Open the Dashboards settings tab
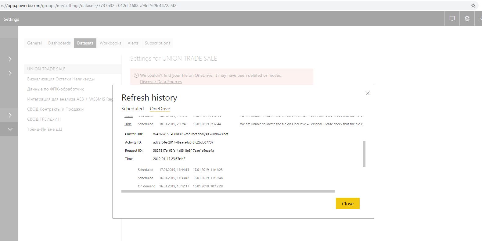 pyautogui.click(x=59, y=43)
